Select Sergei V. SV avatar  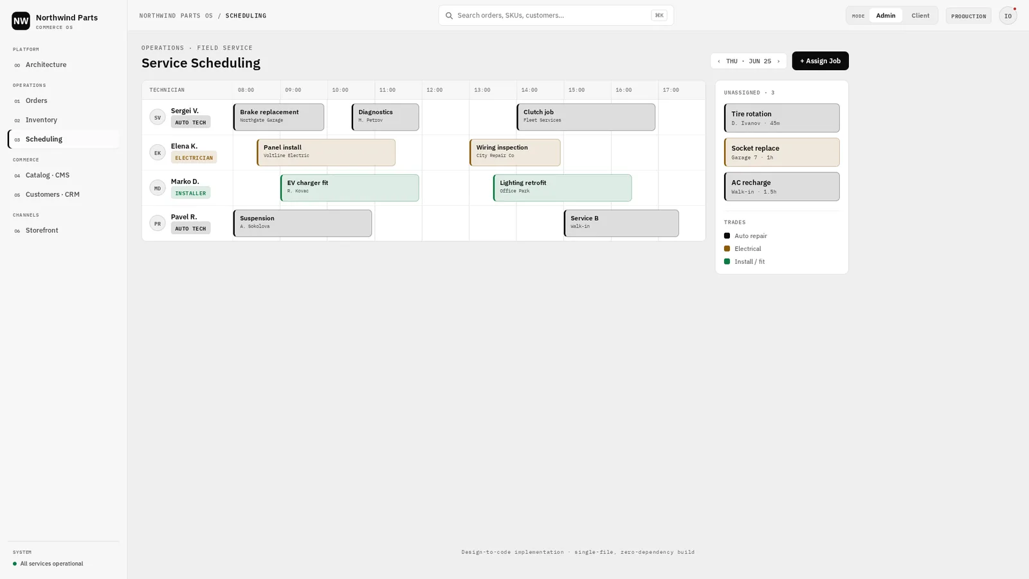158,118
